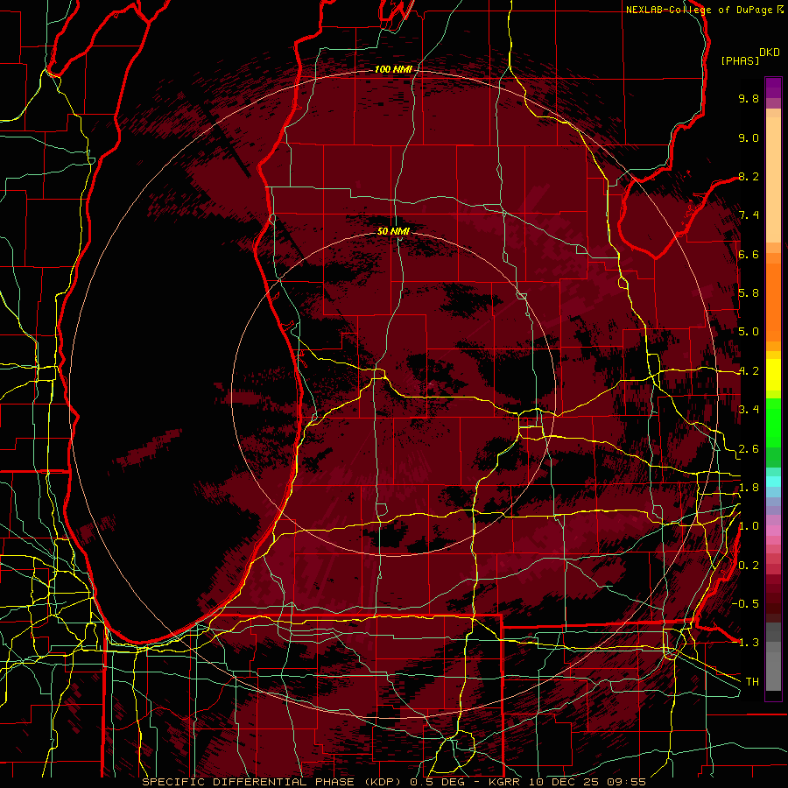The height and width of the screenshot is (788, 788).
Task: Click the "[PHAS]" legend label
Action: [740, 61]
